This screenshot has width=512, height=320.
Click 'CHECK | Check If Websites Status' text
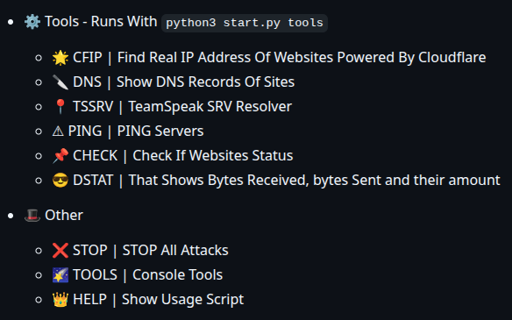[183, 155]
